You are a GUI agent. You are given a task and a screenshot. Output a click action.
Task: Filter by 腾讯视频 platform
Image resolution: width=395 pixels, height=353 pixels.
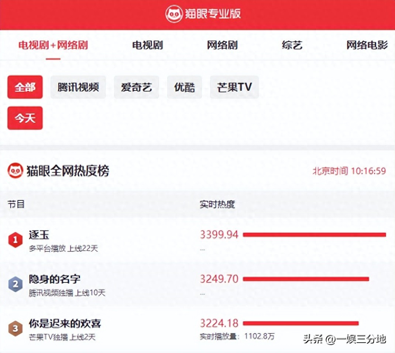[x=78, y=88]
